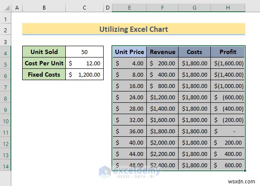Select the break-even profit cell showing a dash
Image resolution: width=260 pixels, height=186 pixels.
coord(228,131)
